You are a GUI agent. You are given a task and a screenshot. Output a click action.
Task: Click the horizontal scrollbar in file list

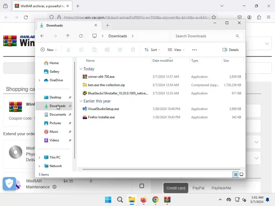[161, 169]
